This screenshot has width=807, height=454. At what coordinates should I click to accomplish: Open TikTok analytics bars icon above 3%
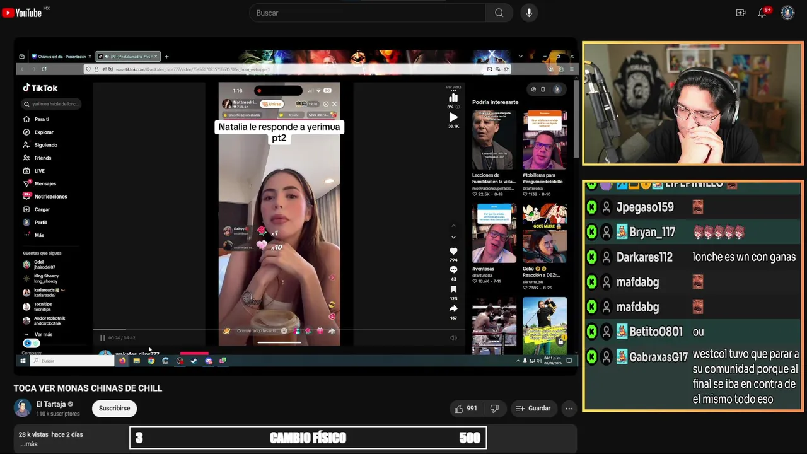pos(453,98)
